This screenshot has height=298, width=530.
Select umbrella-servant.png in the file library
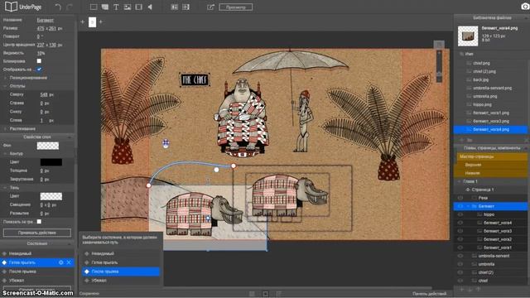492,88
